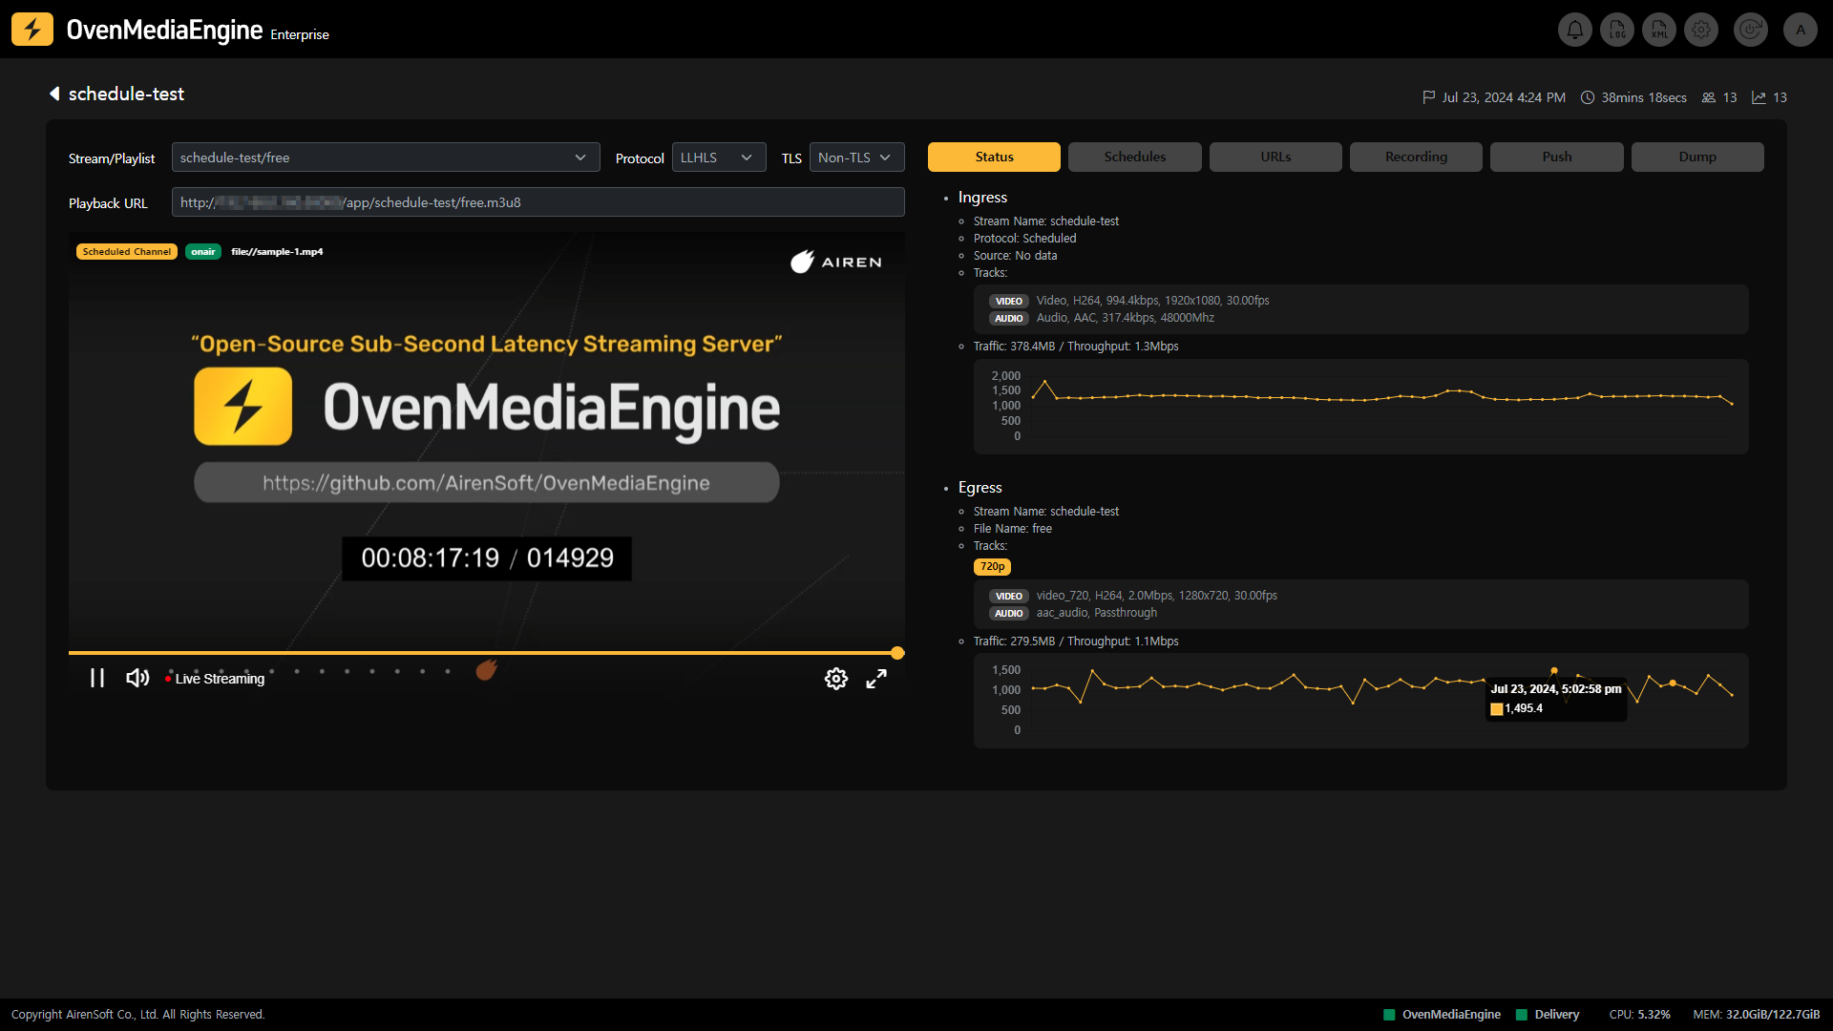Open the TLS Non-TLS dropdown
1833x1031 pixels.
855,158
